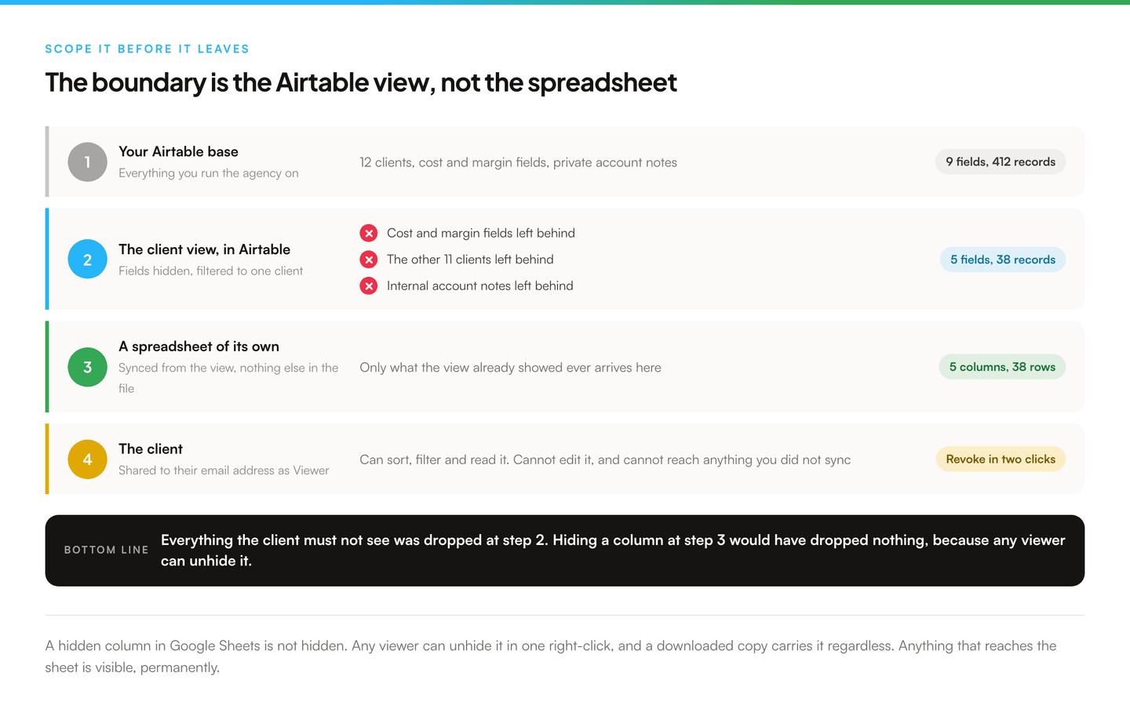This screenshot has height=723, width=1130.
Task: Click 'A spreadsheet of its own' heading
Action: tap(199, 347)
